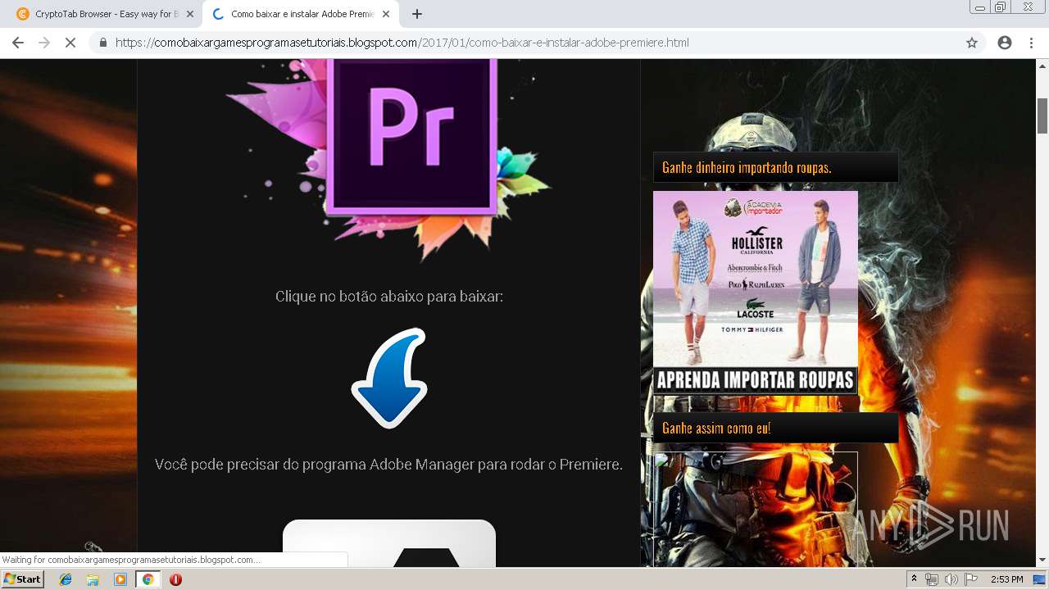Image resolution: width=1049 pixels, height=590 pixels.
Task: Click the page scrollbar up arrow
Action: 1042,66
